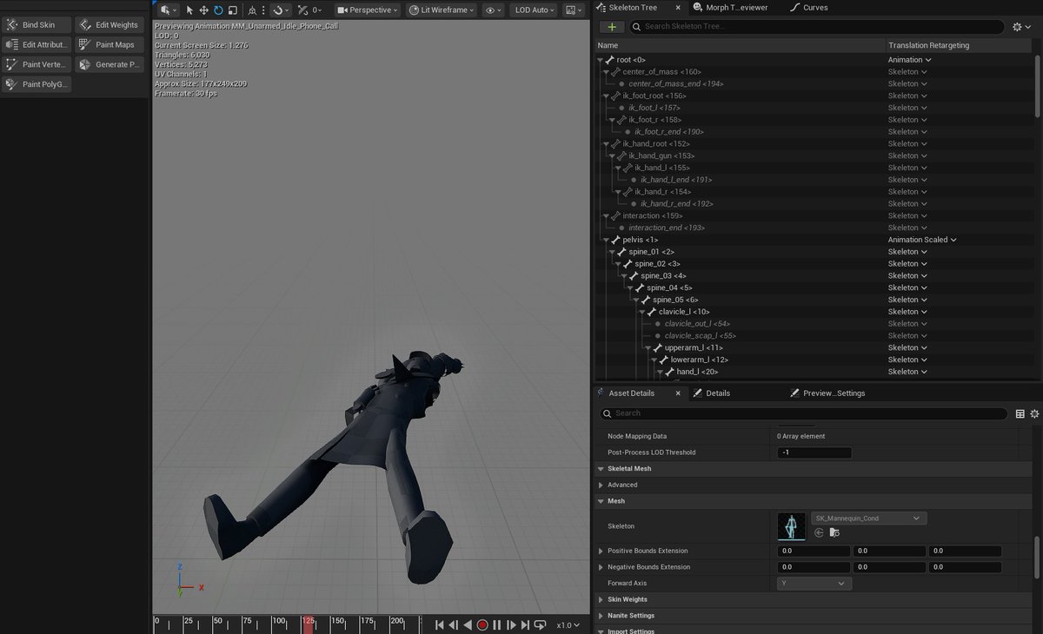
Task: Step one frame forward
Action: point(511,624)
